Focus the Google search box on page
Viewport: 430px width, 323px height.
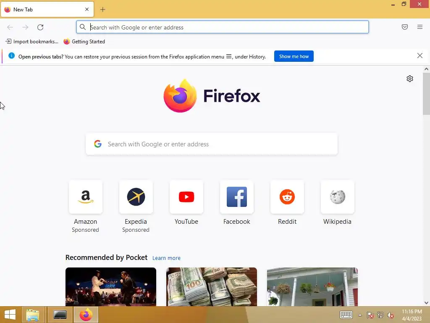(212, 144)
